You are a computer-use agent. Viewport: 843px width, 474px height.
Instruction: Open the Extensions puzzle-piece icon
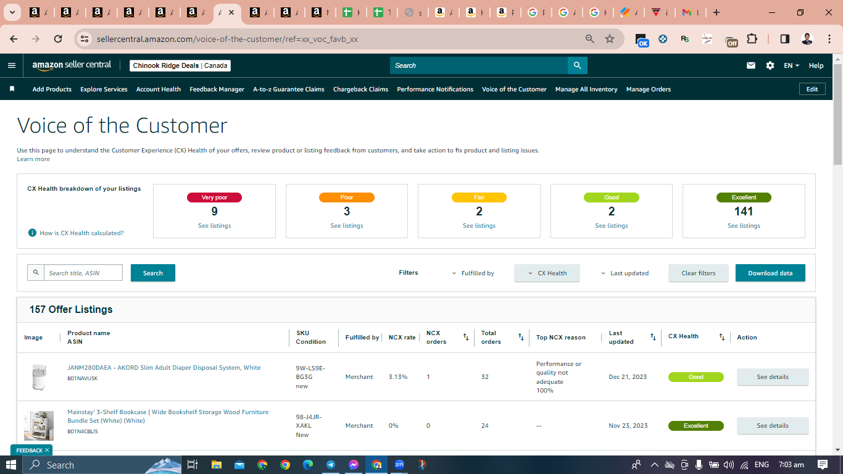(752, 39)
